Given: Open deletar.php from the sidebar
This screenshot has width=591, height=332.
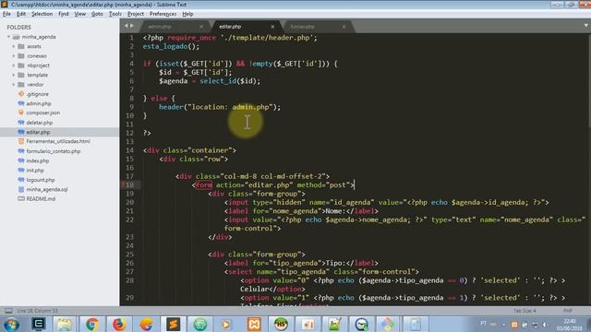Looking at the screenshot, I should (39, 123).
